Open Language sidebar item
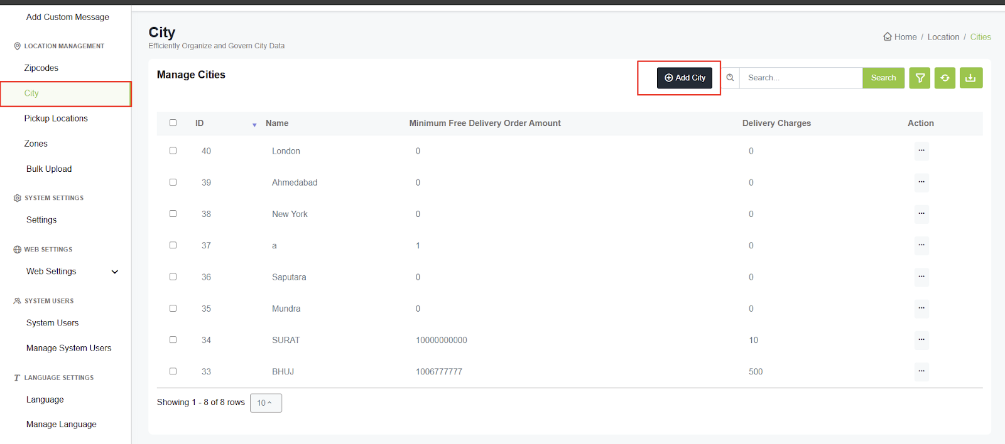Viewport: 1005px width, 444px height. [x=45, y=399]
